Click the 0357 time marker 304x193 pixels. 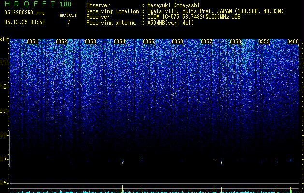tap(206, 41)
